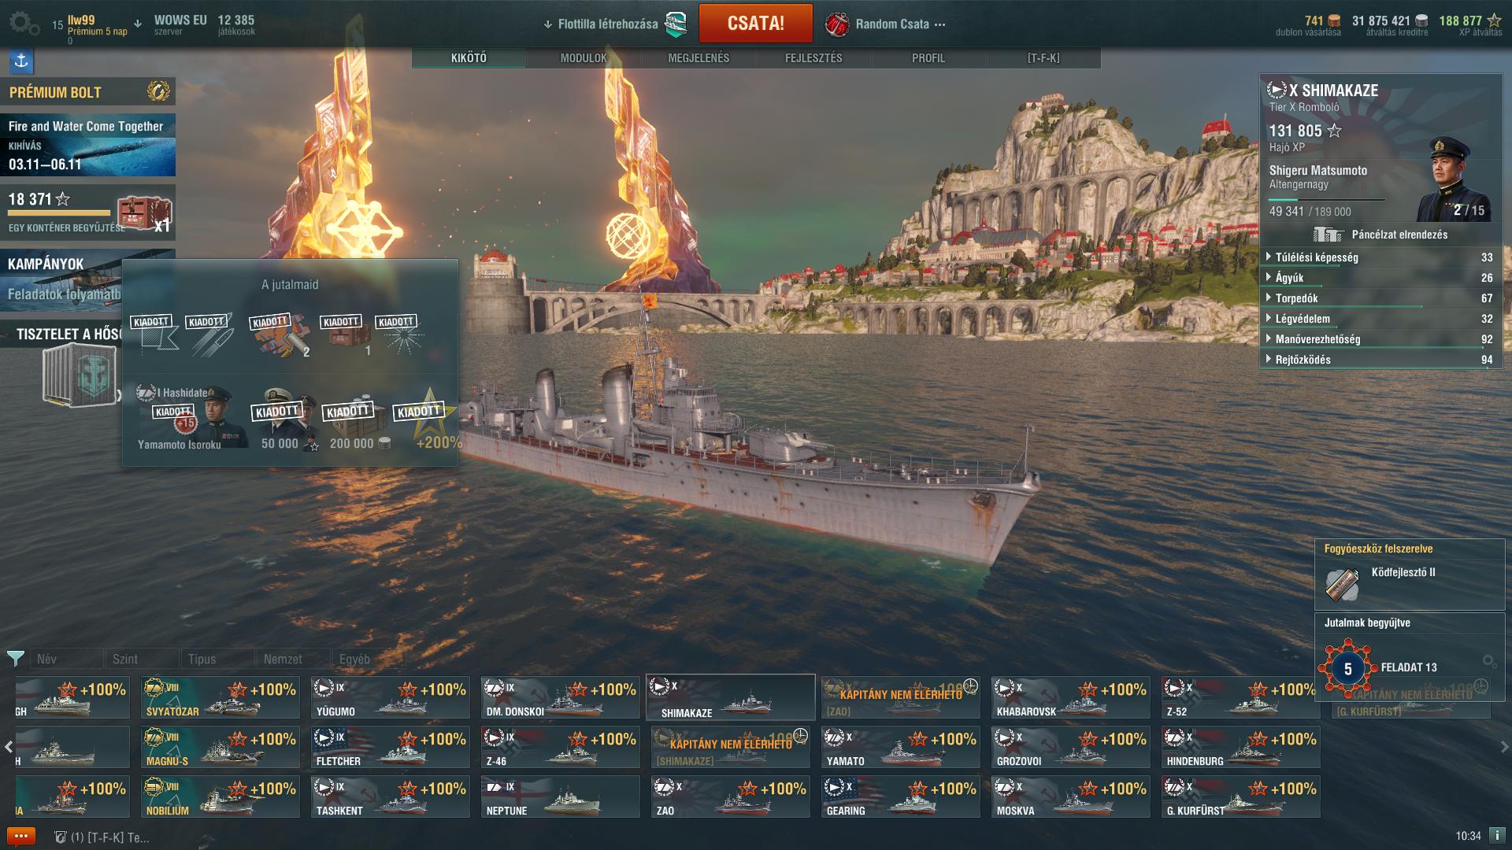Click the info icon beside the clock
This screenshot has height=850, width=1512.
[1497, 836]
